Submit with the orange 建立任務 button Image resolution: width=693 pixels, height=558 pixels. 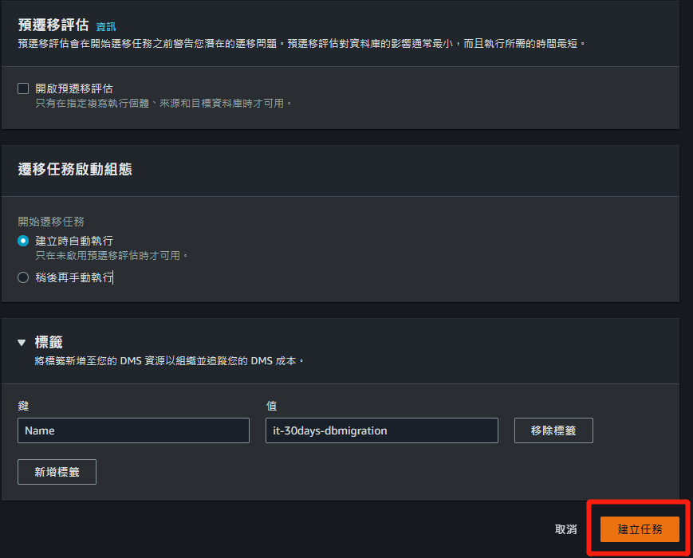(x=640, y=529)
